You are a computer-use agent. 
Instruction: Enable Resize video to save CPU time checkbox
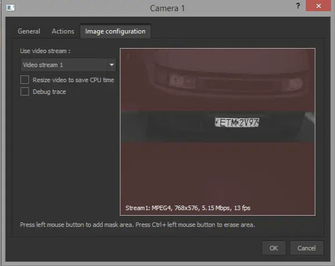25,80
